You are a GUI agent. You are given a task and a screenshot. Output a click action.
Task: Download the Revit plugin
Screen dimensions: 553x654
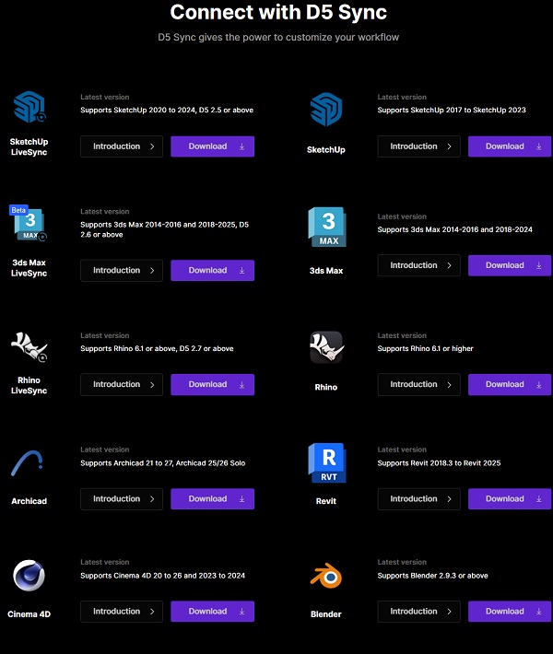510,499
